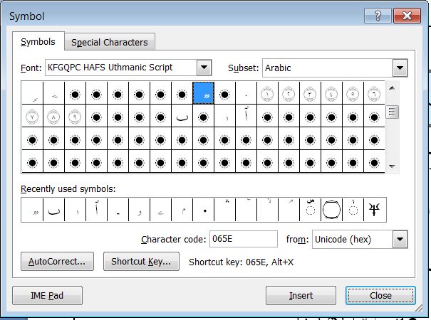Expand the Subset dropdown
431x320 pixels.
399,68
